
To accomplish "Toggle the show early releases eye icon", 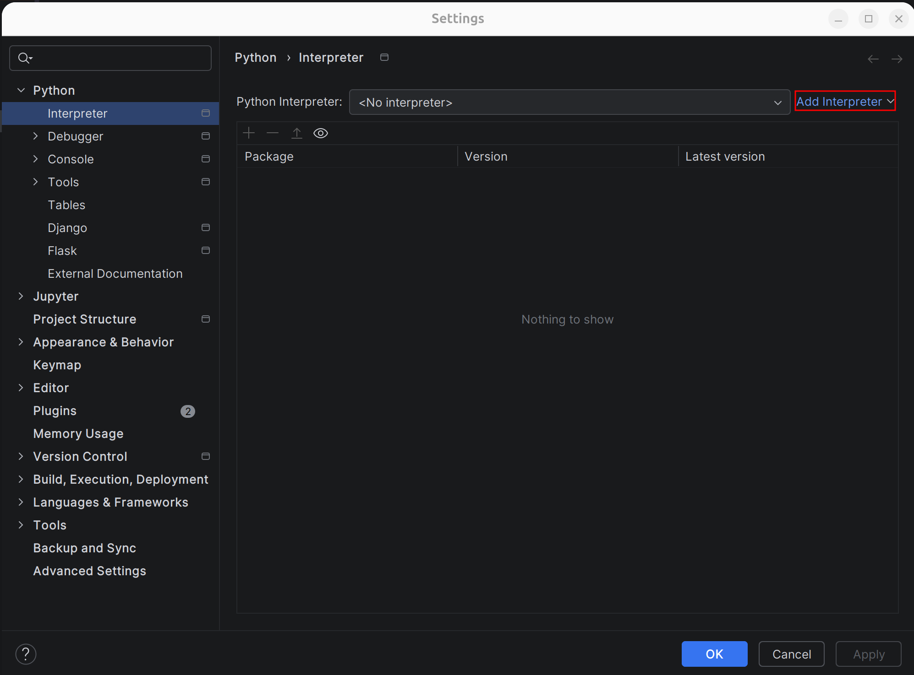I will point(321,133).
